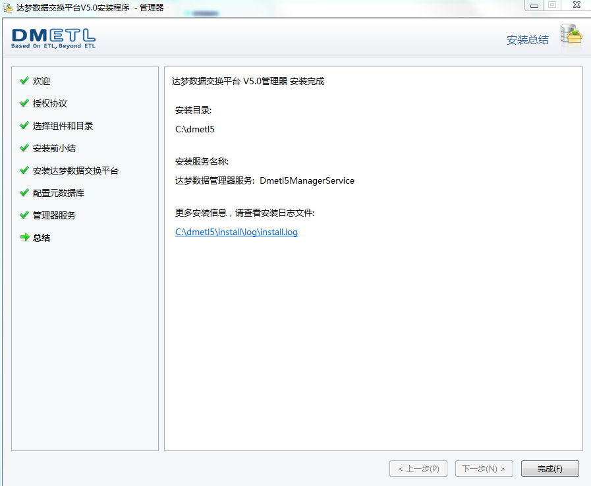
Task: Select the 管理器服务 step label
Action: point(54,215)
